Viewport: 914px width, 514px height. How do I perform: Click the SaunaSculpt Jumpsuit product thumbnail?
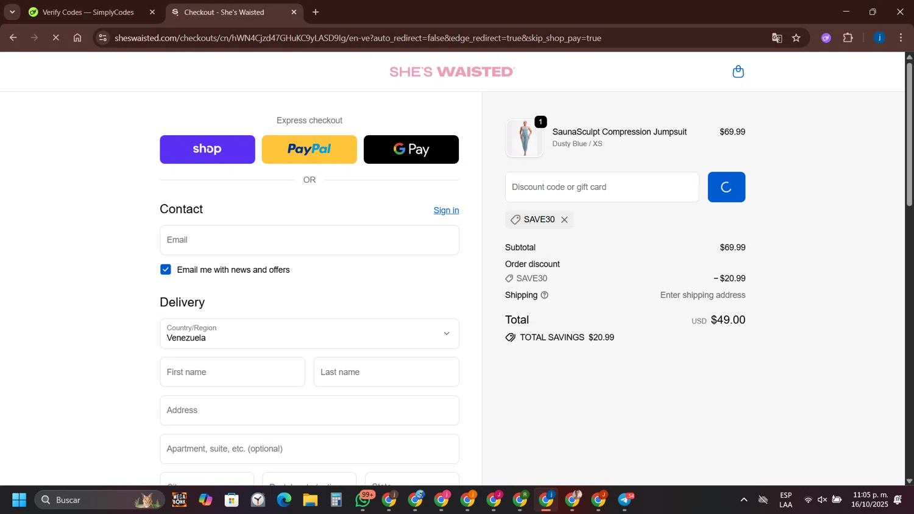pyautogui.click(x=525, y=138)
